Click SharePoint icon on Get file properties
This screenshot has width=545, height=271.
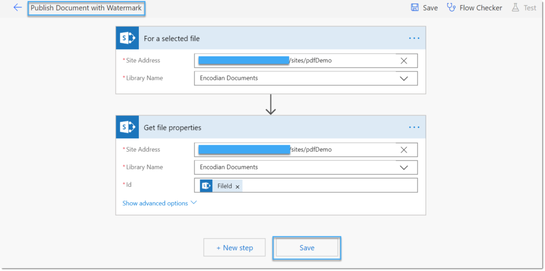point(127,127)
